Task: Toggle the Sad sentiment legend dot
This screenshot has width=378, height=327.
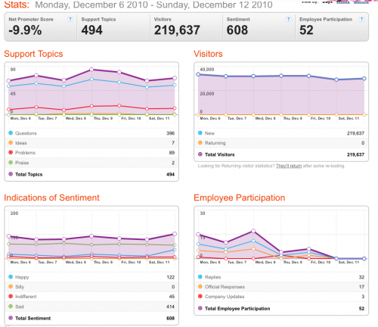Action: coord(11,307)
